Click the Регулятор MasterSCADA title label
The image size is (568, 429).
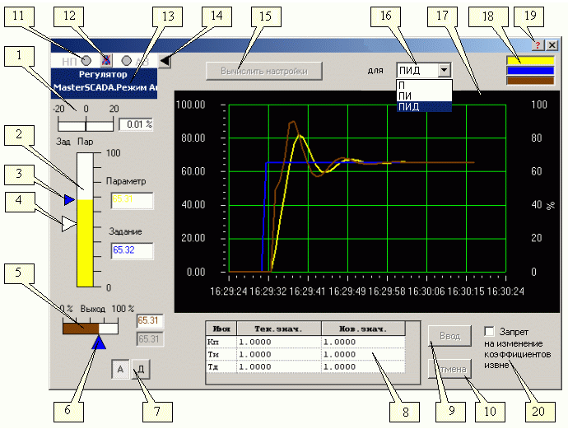104,82
